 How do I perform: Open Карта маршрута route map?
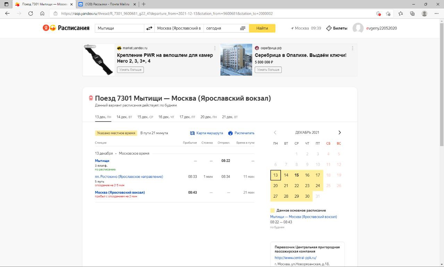tap(206, 133)
